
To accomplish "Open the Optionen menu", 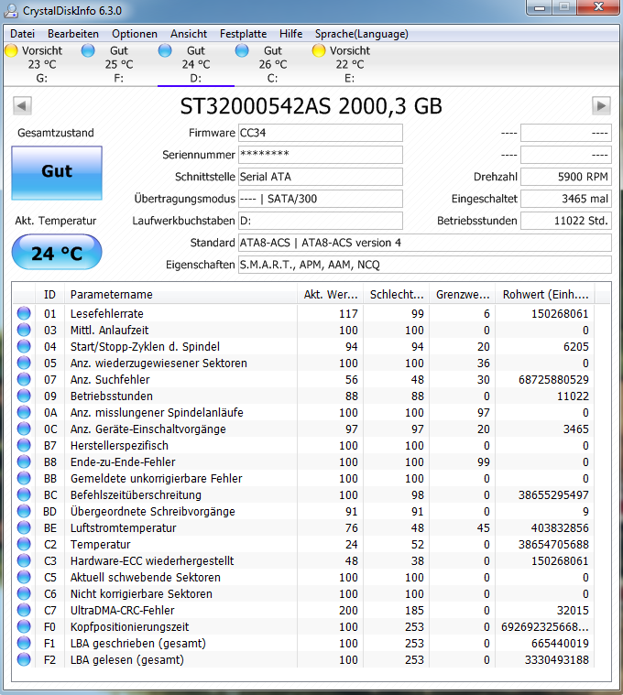I will 135,34.
